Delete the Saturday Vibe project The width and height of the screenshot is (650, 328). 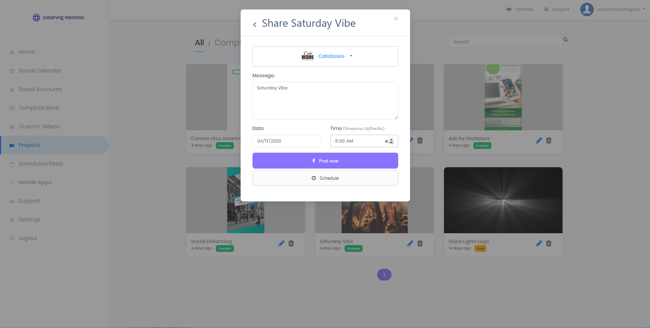[420, 243]
